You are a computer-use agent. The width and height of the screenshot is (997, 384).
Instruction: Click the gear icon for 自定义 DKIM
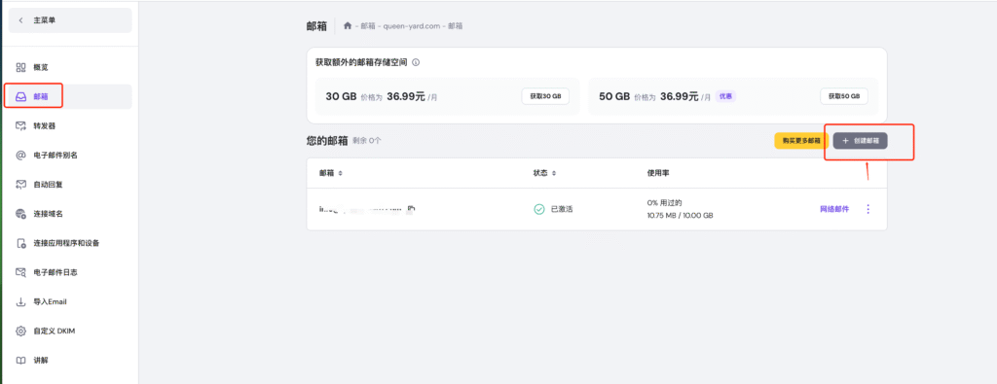pyautogui.click(x=21, y=332)
